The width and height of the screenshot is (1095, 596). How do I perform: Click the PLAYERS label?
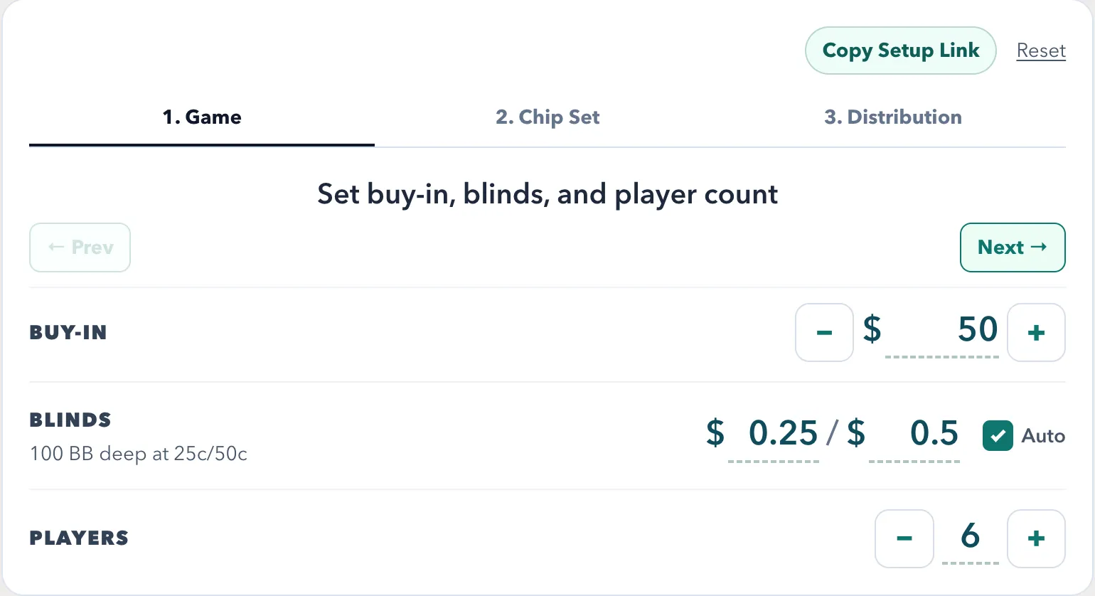79,538
